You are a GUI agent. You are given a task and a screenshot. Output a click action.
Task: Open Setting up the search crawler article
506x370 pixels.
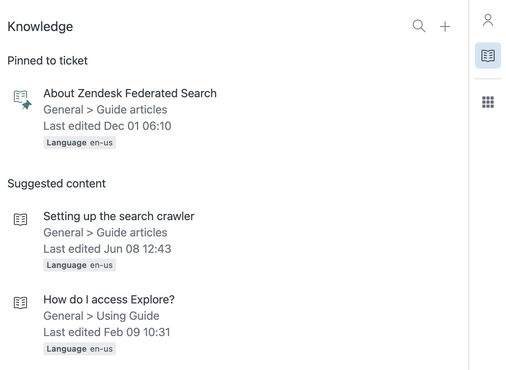[119, 216]
